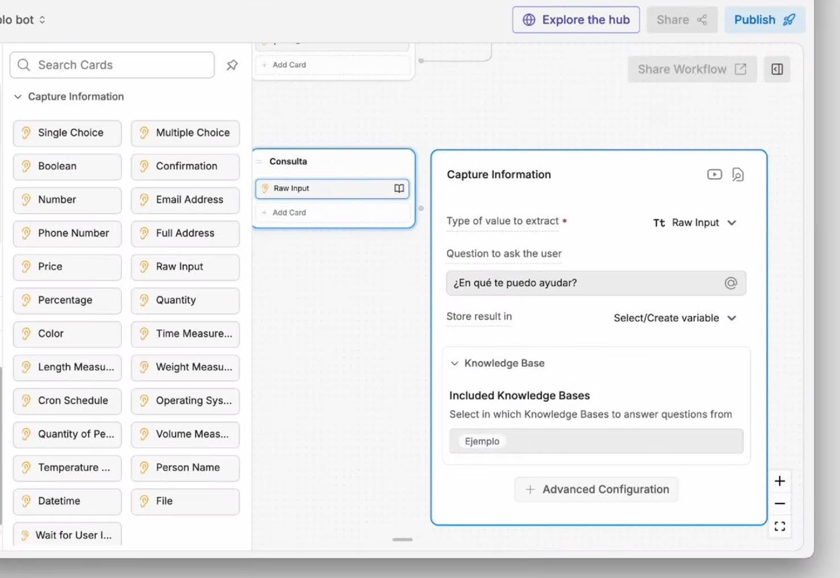The image size is (840, 578).
Task: Fit view with the fullscreen icon
Action: [x=780, y=526]
